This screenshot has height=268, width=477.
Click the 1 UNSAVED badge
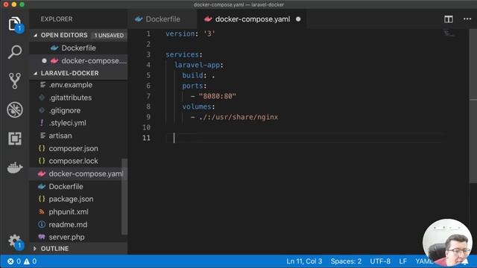pos(109,35)
